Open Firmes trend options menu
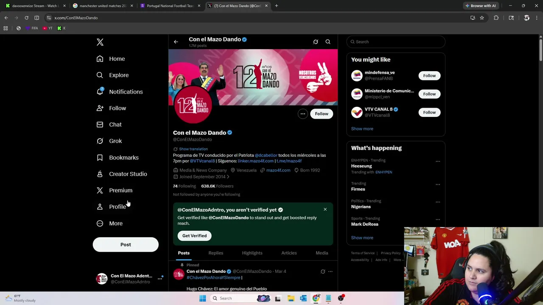 tap(438, 185)
